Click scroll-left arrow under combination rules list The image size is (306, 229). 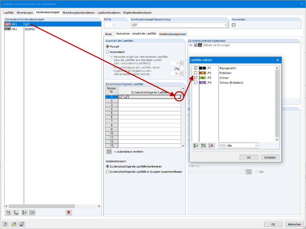click(x=6, y=206)
